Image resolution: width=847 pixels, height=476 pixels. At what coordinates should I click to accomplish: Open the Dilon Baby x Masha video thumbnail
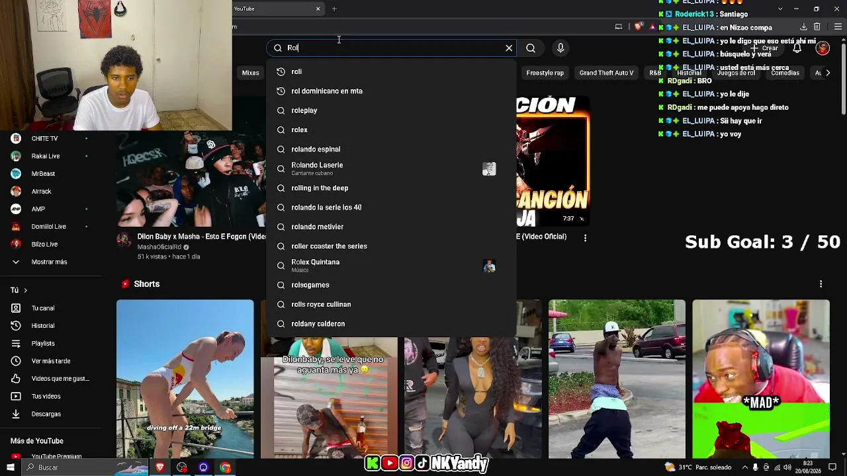(191, 178)
